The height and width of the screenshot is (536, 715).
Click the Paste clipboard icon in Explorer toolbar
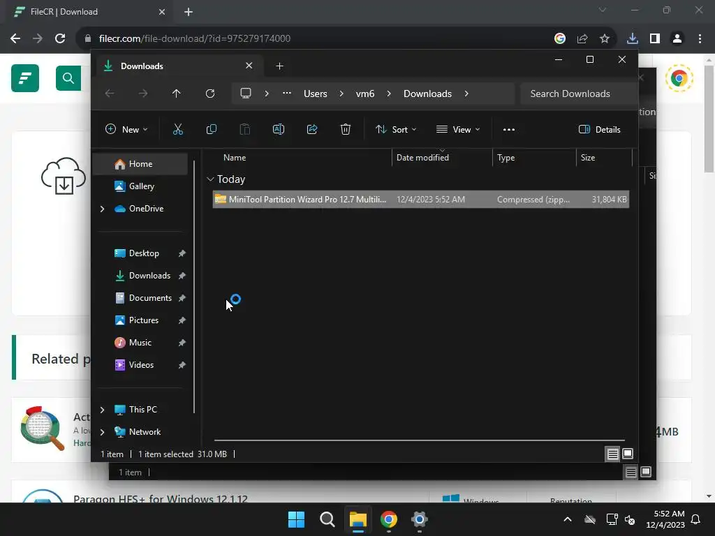coord(245,129)
